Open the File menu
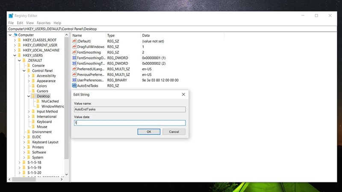 click(11, 23)
